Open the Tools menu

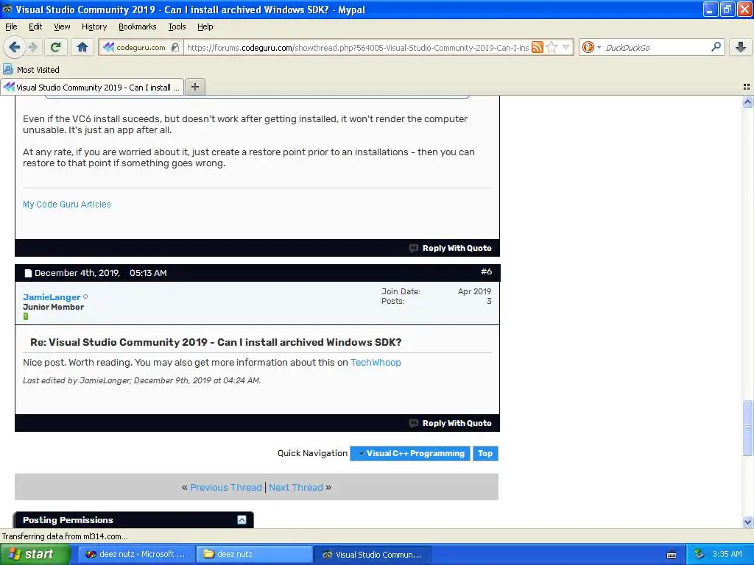(x=177, y=26)
